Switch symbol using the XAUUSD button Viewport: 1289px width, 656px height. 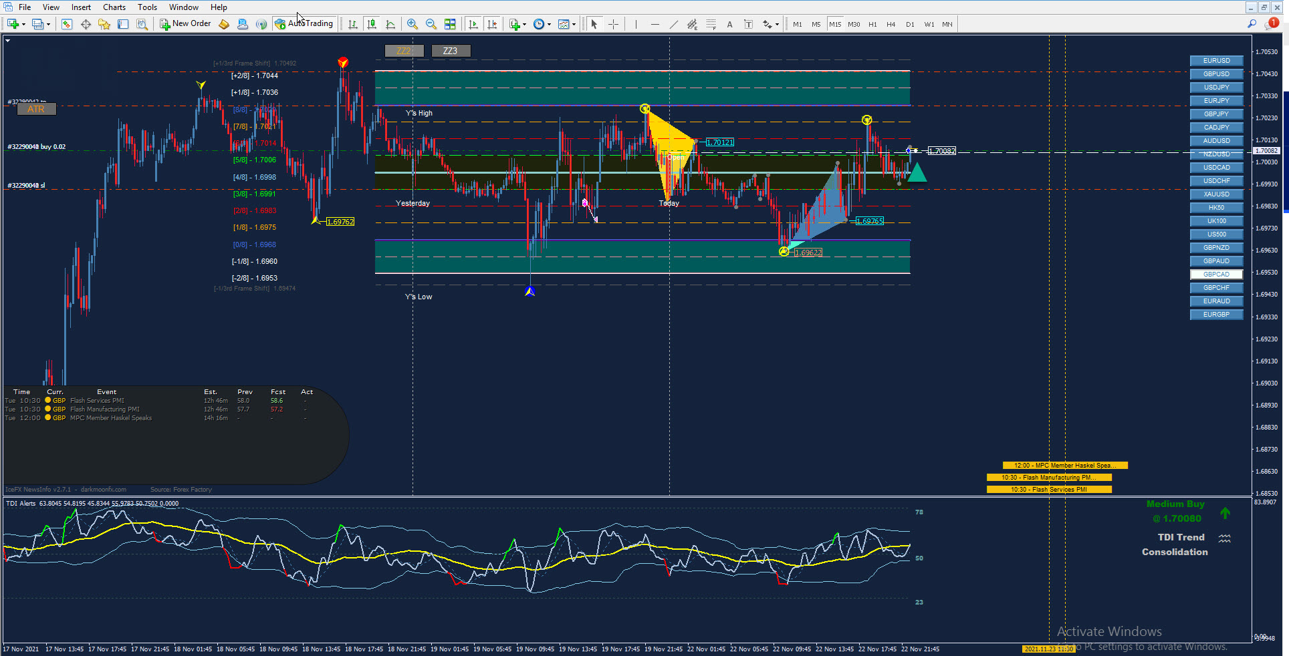[x=1216, y=194]
